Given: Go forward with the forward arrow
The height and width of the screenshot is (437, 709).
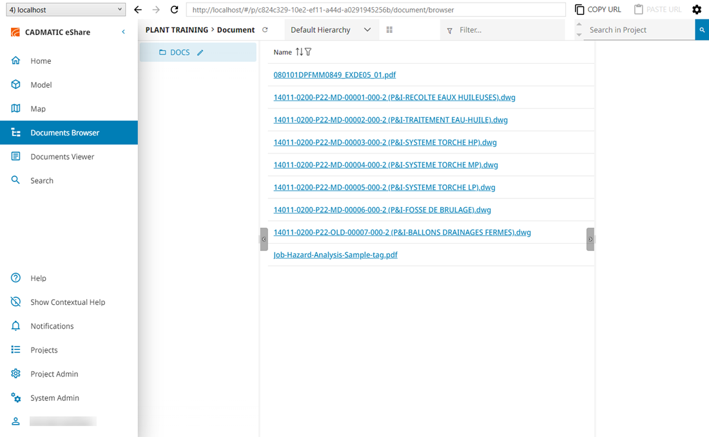Looking at the screenshot, I should click(x=156, y=10).
